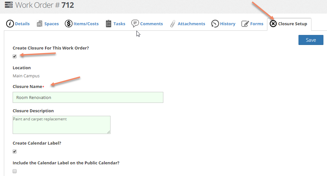Uncheck Create Closure For This Work Order

15,56
